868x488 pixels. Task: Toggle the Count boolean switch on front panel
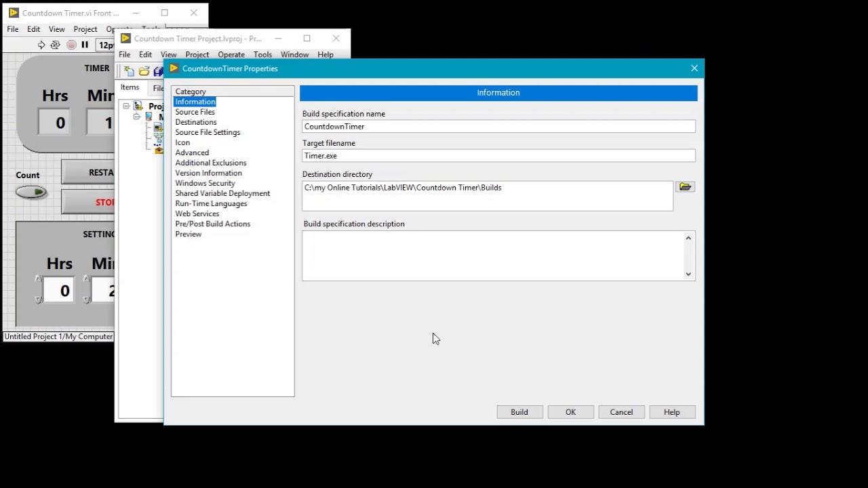coord(31,193)
